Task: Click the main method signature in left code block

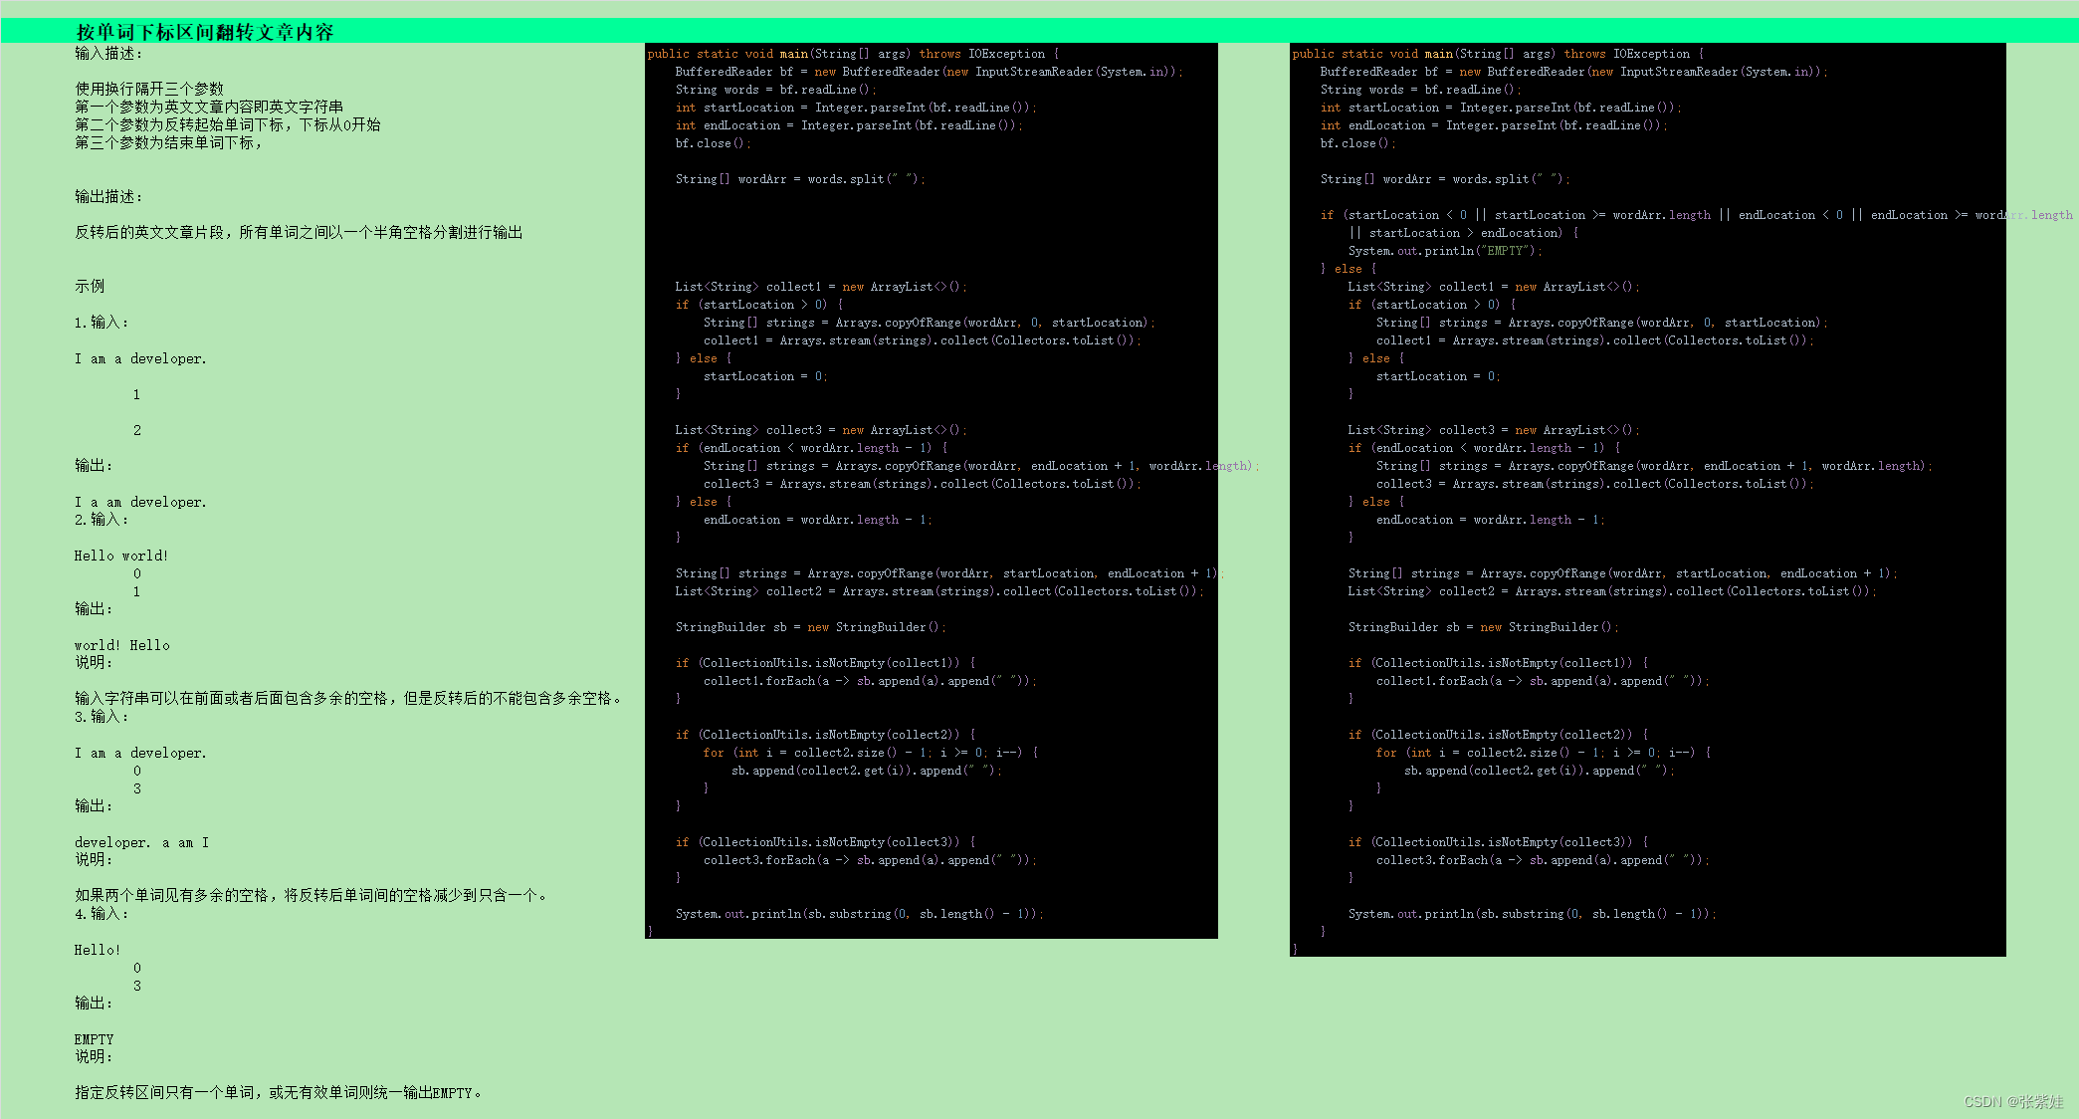Action: (x=853, y=54)
